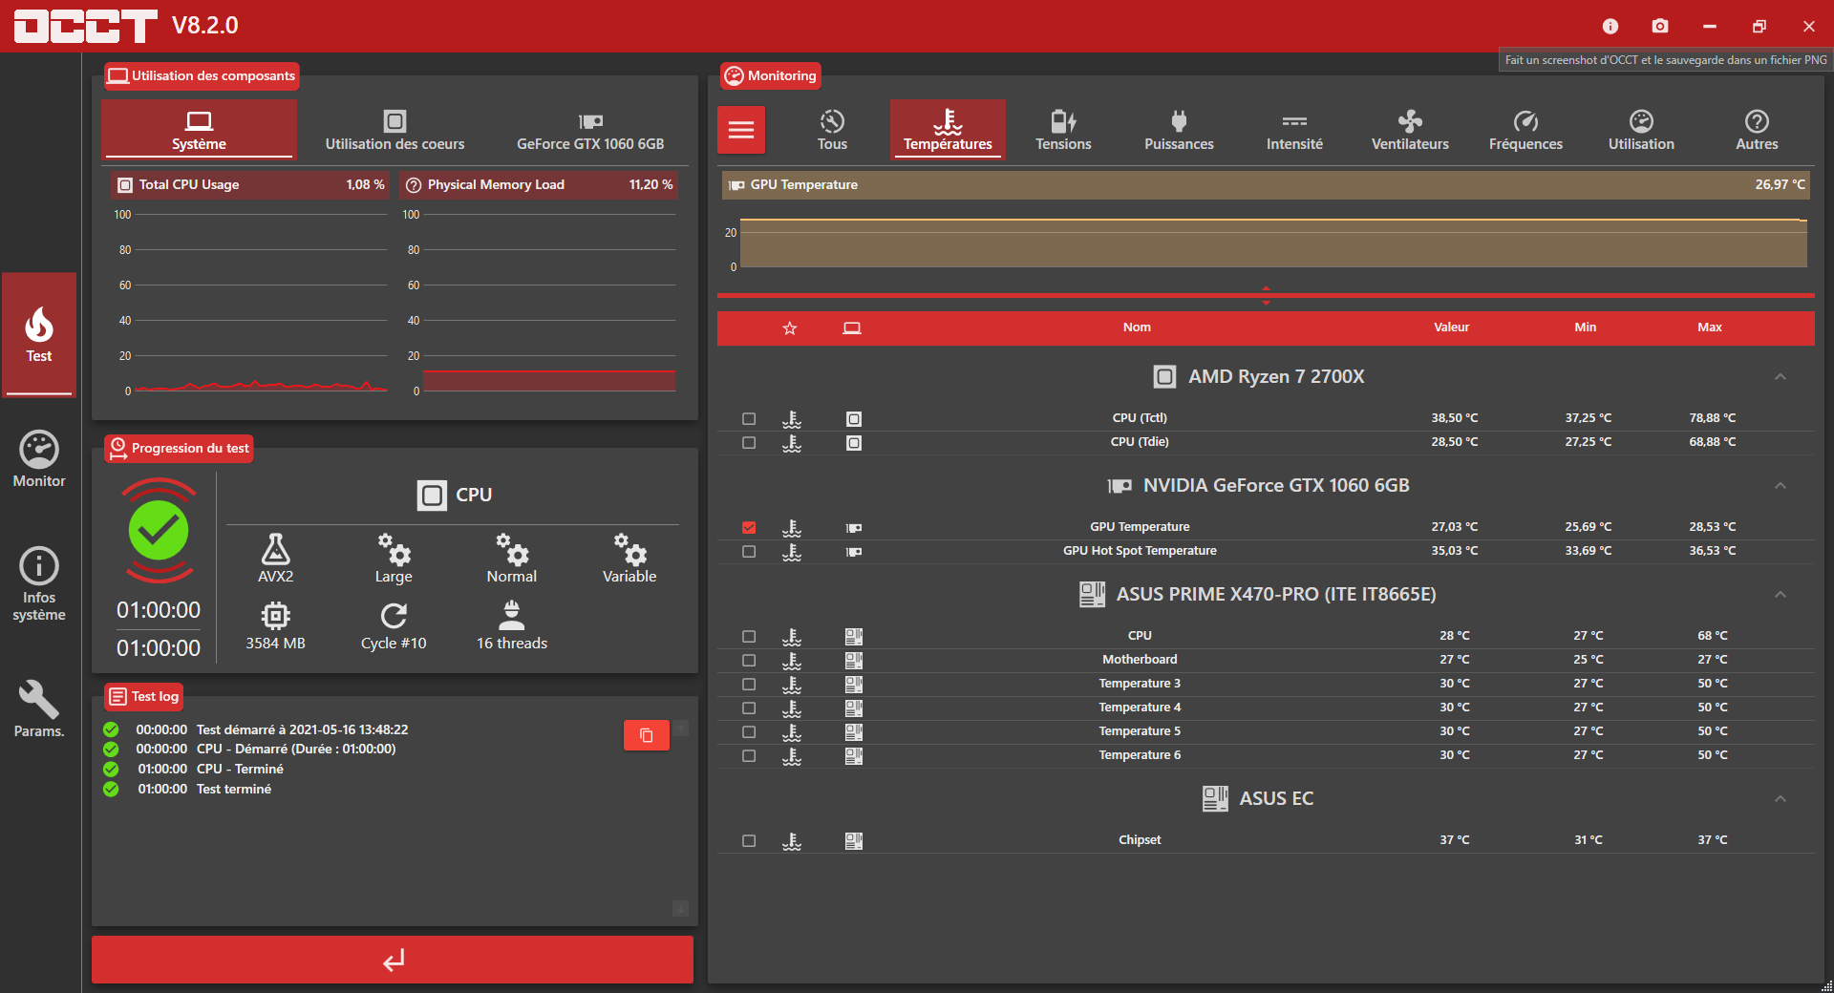
Task: Click the info icon in title bar
Action: coord(1610,26)
